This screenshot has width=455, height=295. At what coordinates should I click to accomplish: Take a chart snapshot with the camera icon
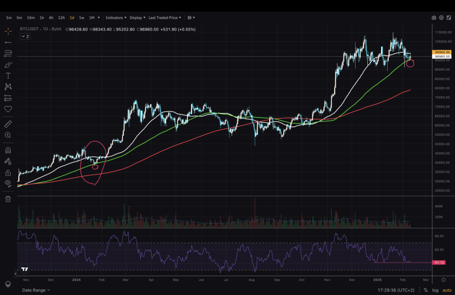point(435,18)
